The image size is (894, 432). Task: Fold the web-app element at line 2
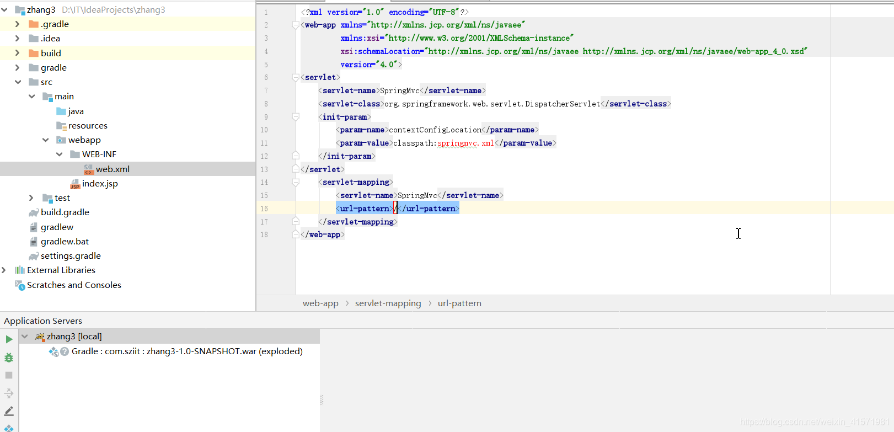(296, 25)
